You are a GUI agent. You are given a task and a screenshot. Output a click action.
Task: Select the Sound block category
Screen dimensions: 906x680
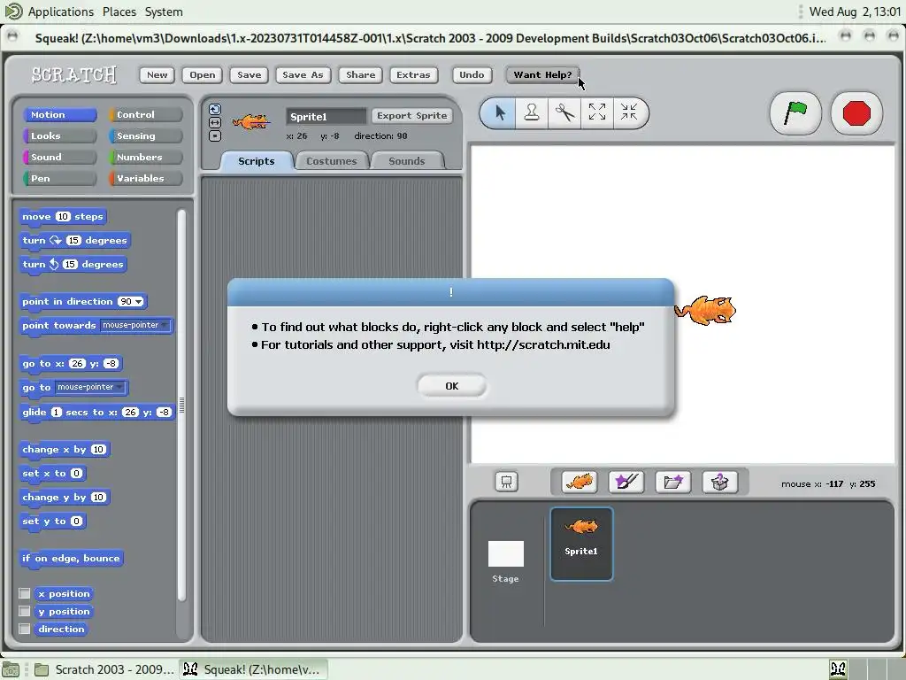59,157
